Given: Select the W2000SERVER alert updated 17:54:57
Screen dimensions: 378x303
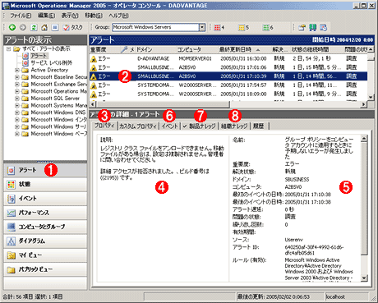Looking at the screenshot, I should tap(228, 85).
